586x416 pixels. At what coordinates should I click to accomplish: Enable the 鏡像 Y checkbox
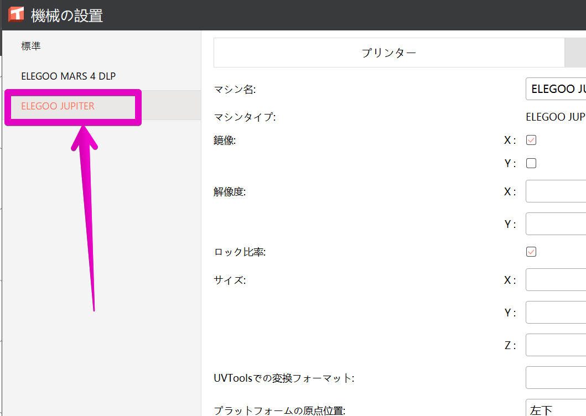pyautogui.click(x=531, y=163)
